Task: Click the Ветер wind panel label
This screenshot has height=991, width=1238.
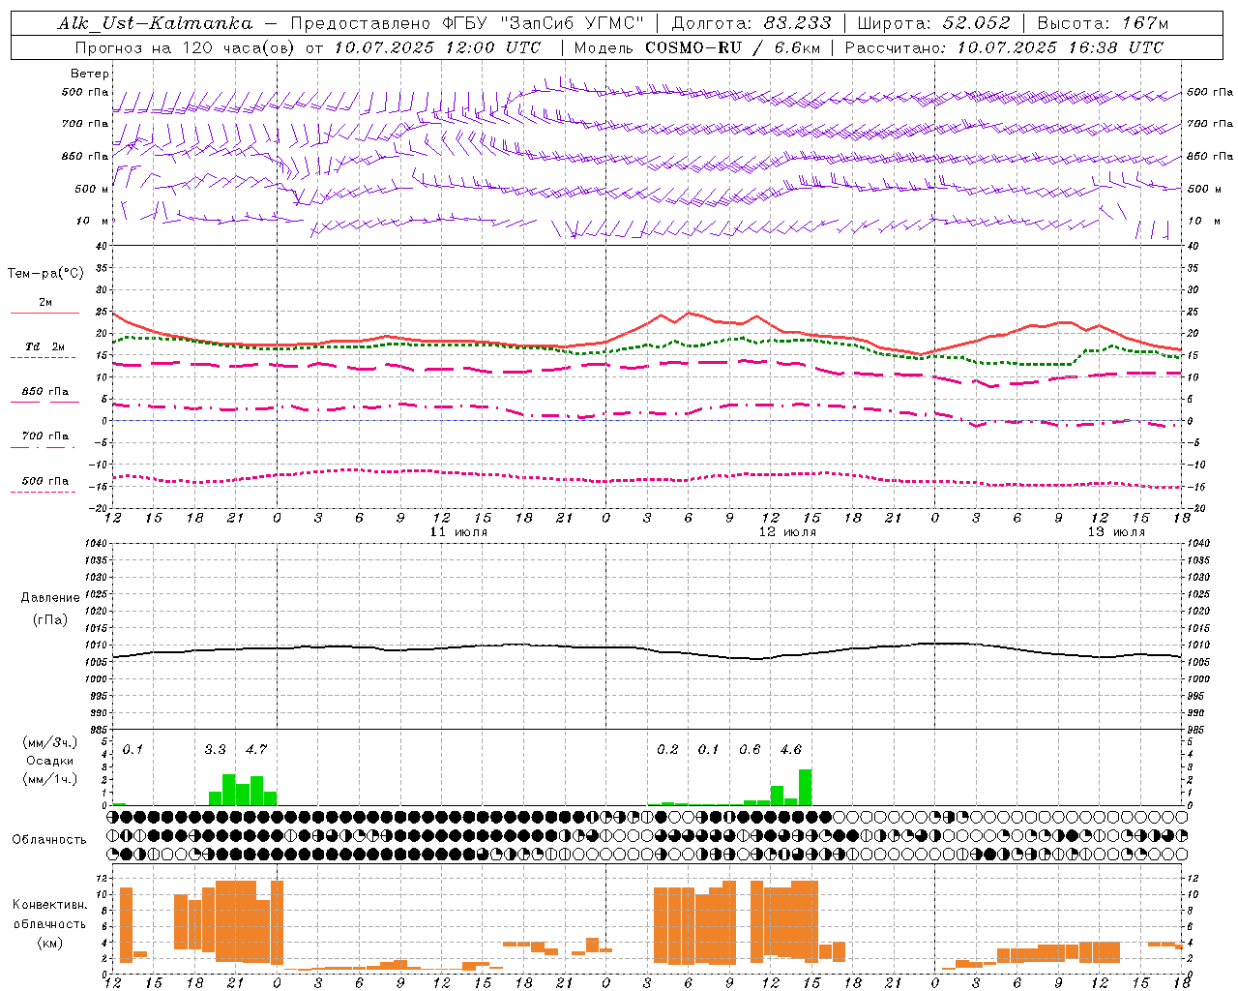Action: click(90, 74)
